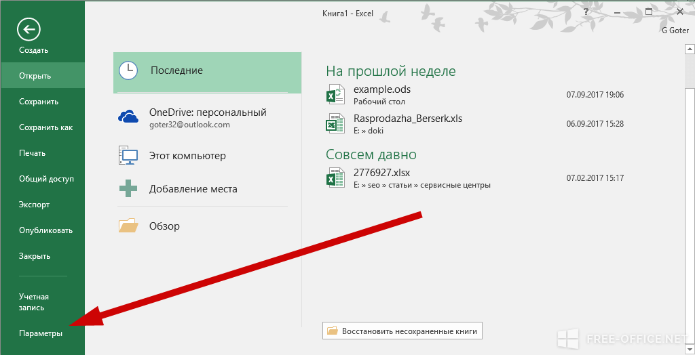Click the restore window button

(x=649, y=12)
